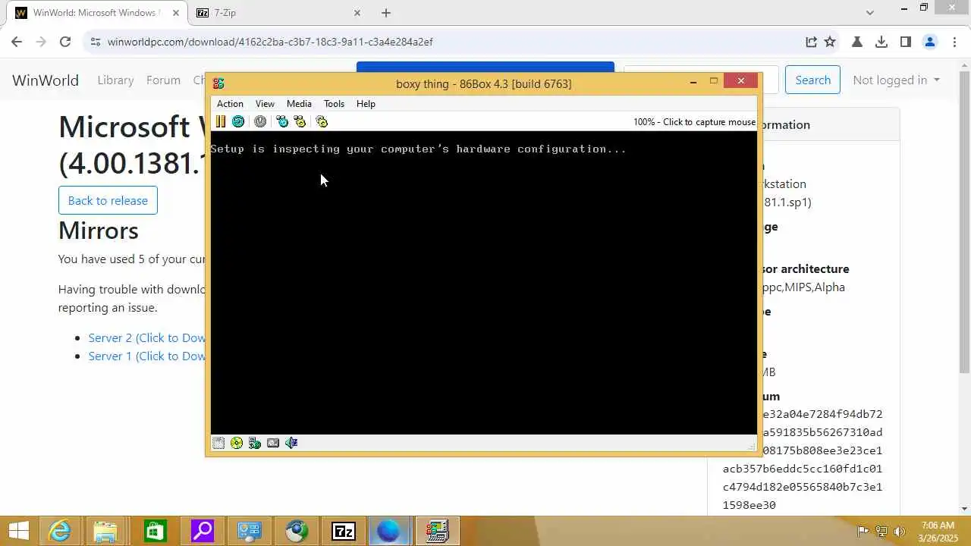Click the floppy drive status icon in 86Box

click(x=218, y=443)
